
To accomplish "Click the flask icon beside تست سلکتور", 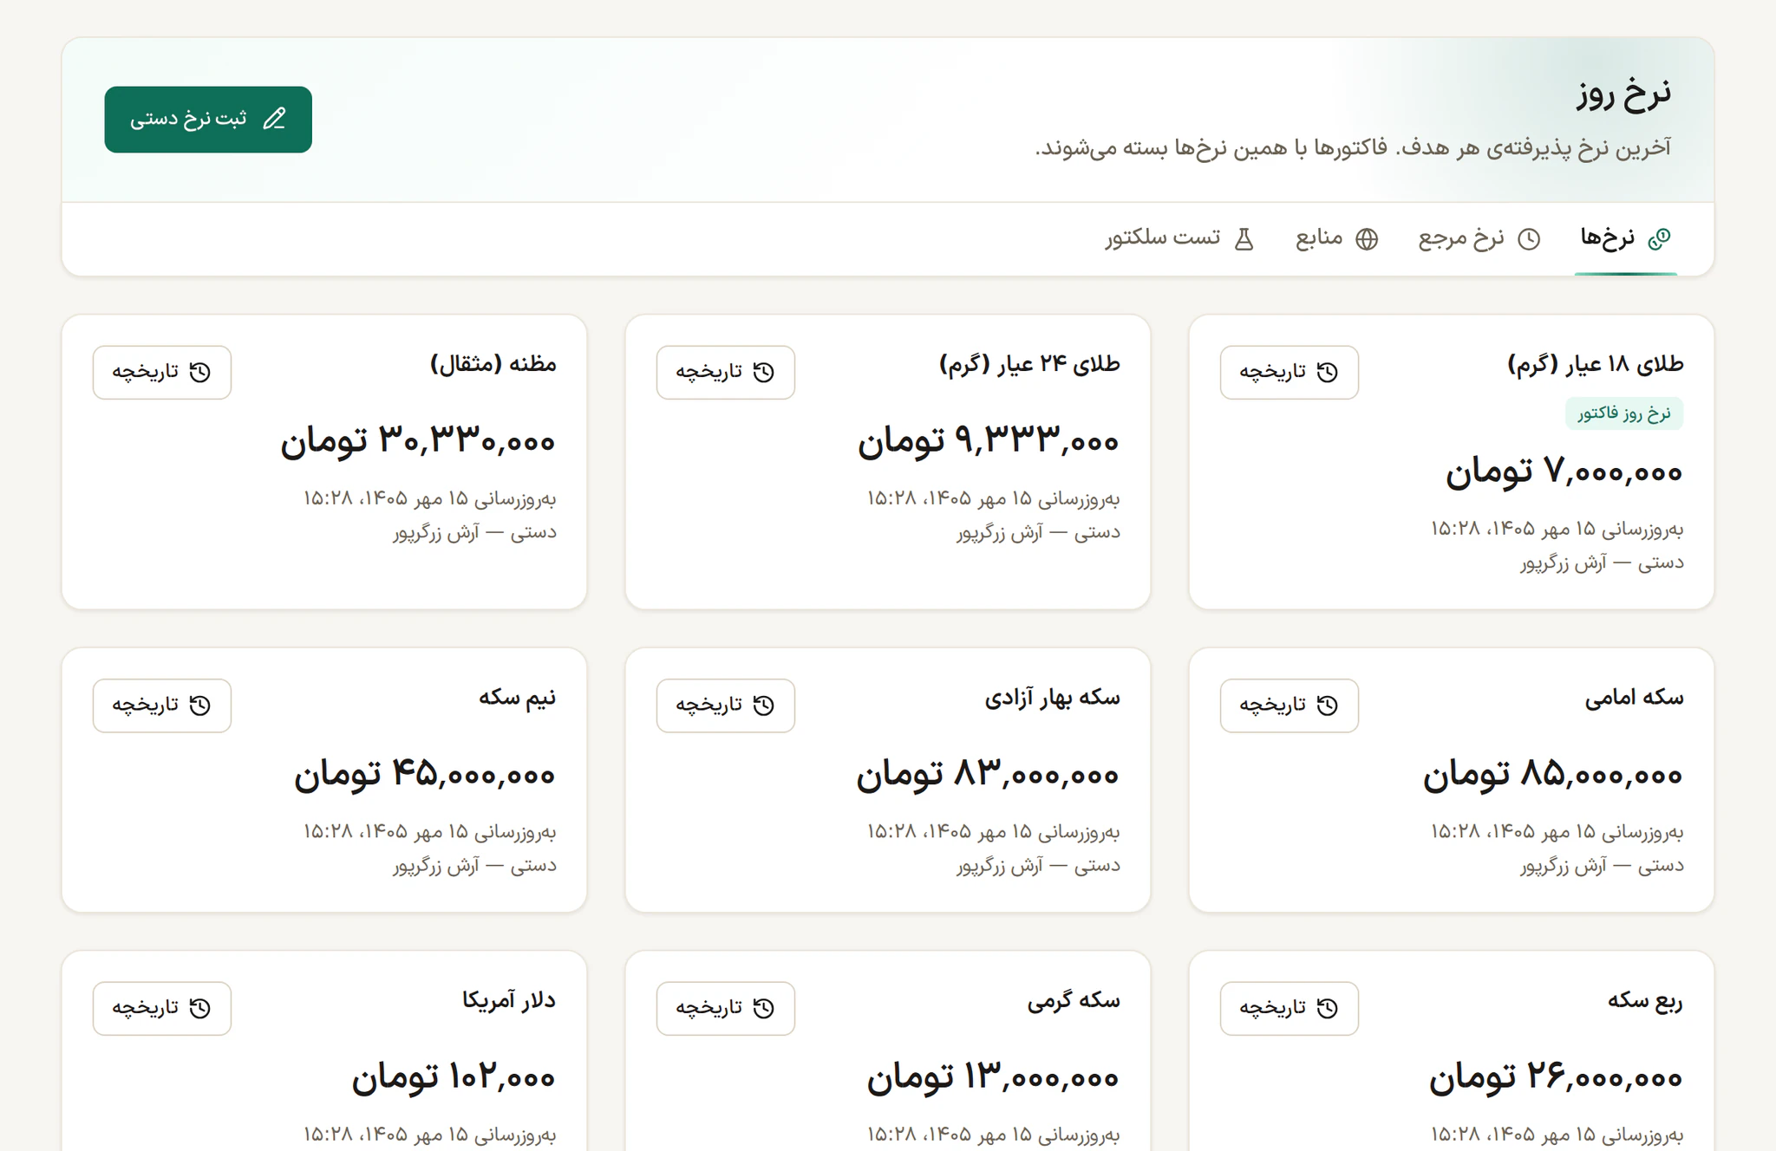I will pos(1244,239).
